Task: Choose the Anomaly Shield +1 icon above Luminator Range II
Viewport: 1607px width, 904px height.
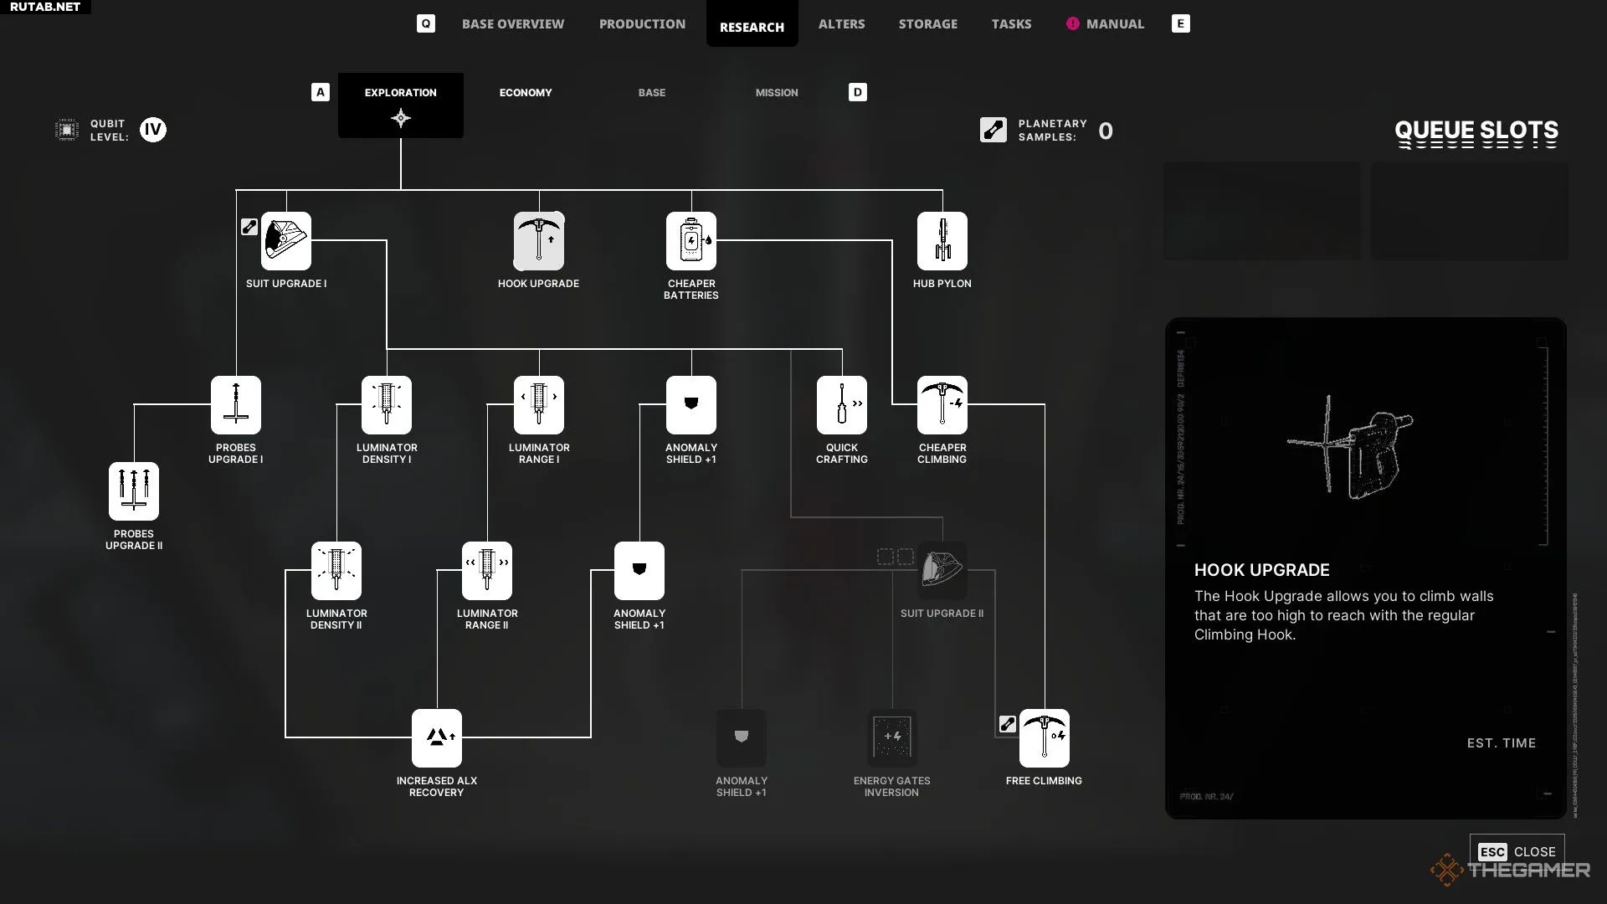Action: [691, 405]
